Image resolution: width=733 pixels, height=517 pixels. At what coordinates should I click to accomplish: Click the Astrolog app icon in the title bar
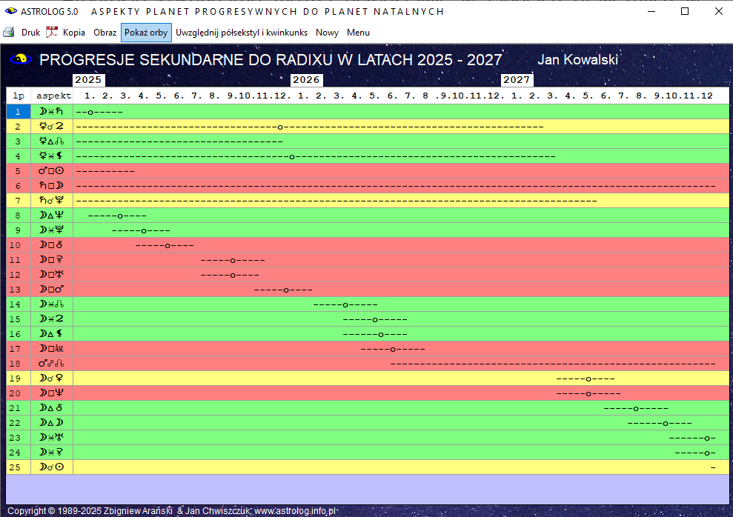pyautogui.click(x=10, y=11)
